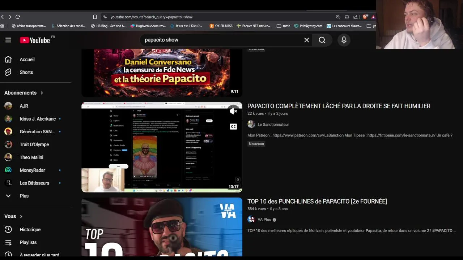
Task: Start voice search with the microphone
Action: click(x=344, y=40)
